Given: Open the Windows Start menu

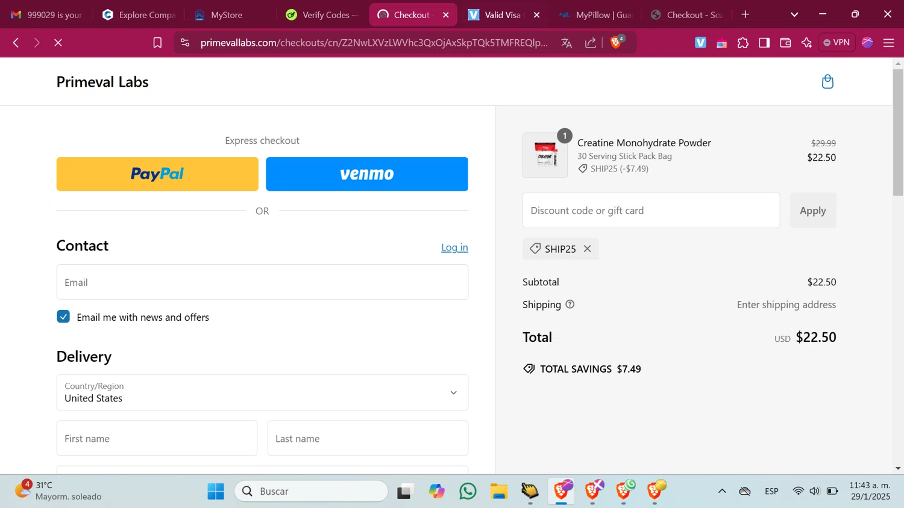Looking at the screenshot, I should (216, 491).
